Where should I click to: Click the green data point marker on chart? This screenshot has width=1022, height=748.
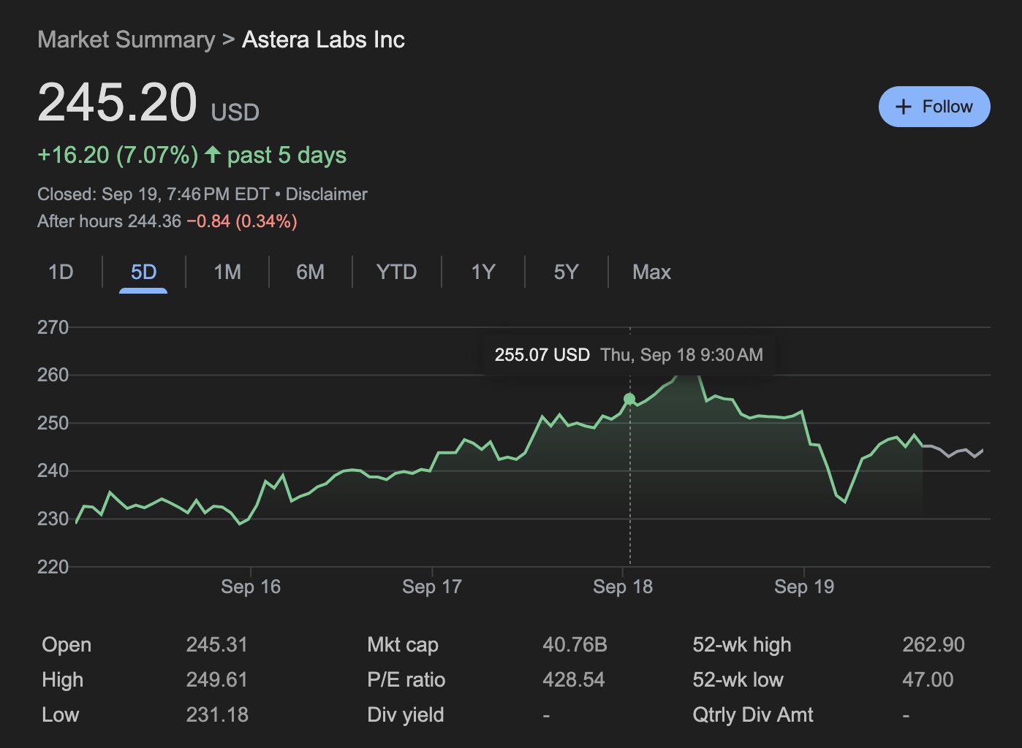pos(629,399)
